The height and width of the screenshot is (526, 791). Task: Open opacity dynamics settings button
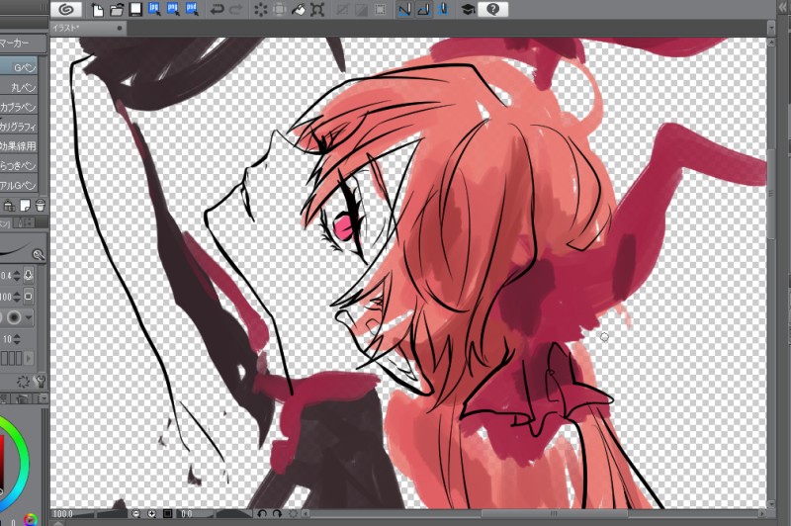29,297
